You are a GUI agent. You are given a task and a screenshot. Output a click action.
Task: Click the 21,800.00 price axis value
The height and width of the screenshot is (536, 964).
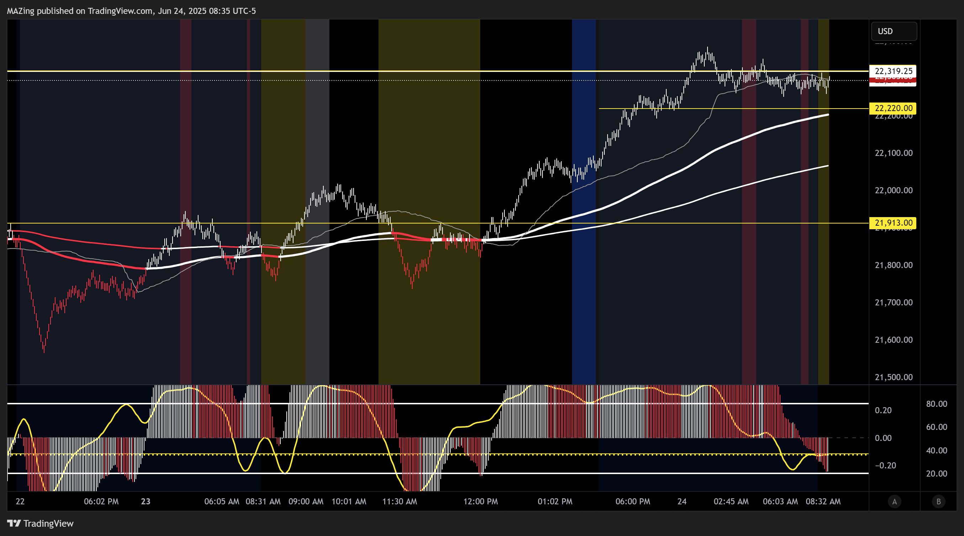(894, 265)
